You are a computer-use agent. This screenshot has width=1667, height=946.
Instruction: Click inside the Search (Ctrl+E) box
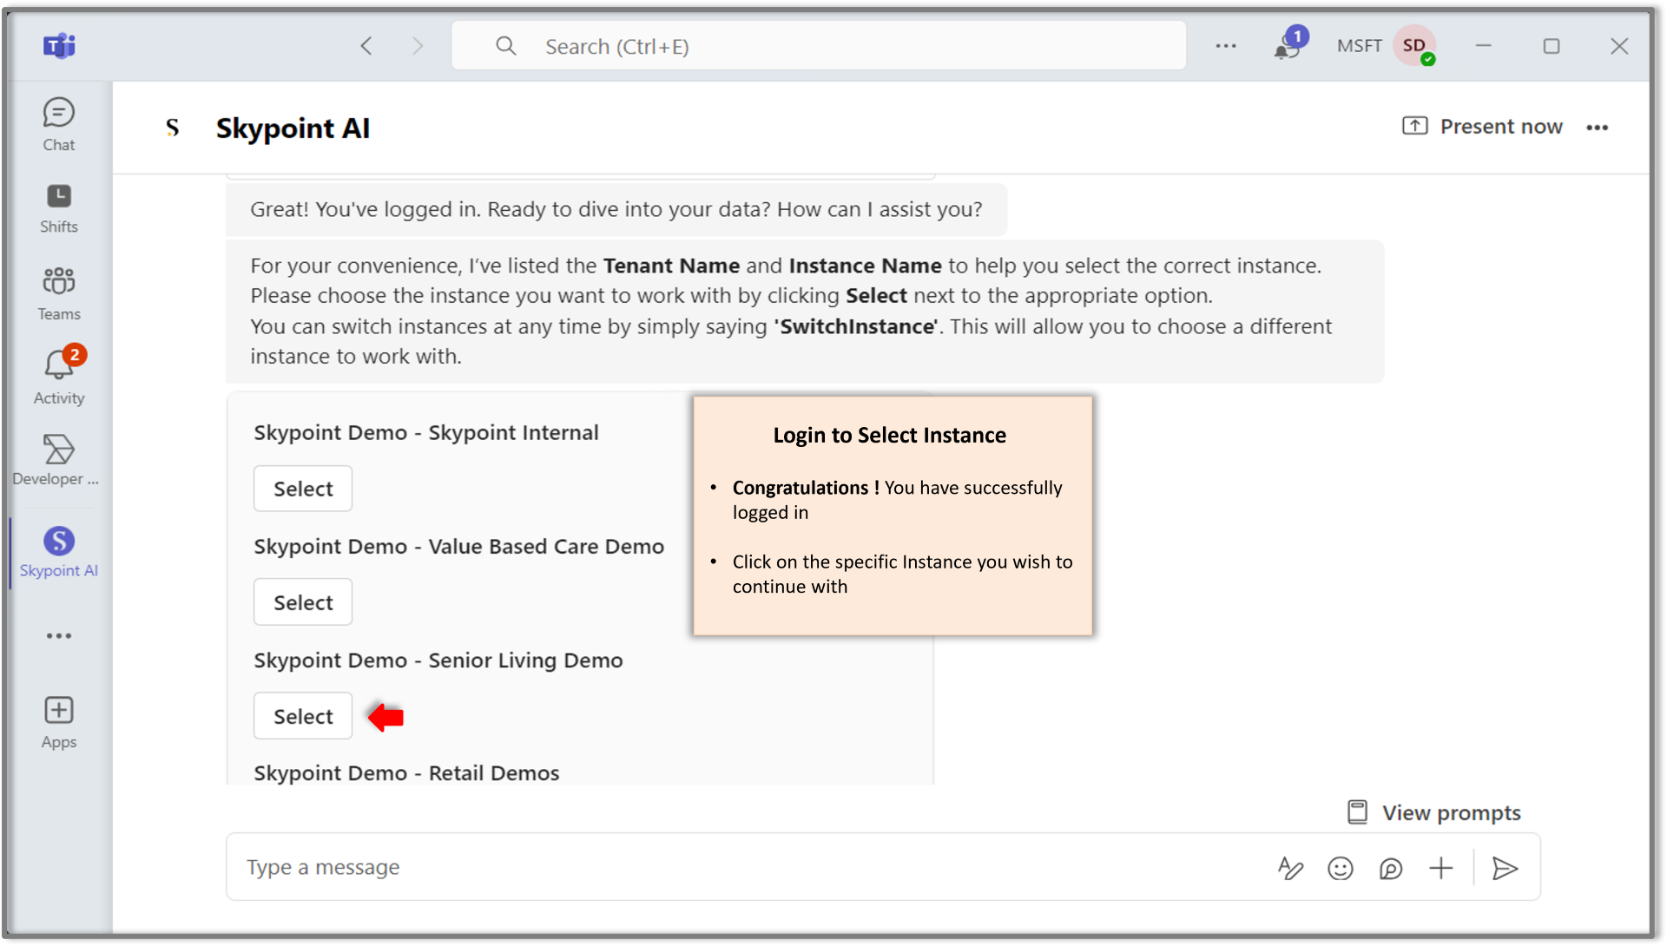(818, 46)
